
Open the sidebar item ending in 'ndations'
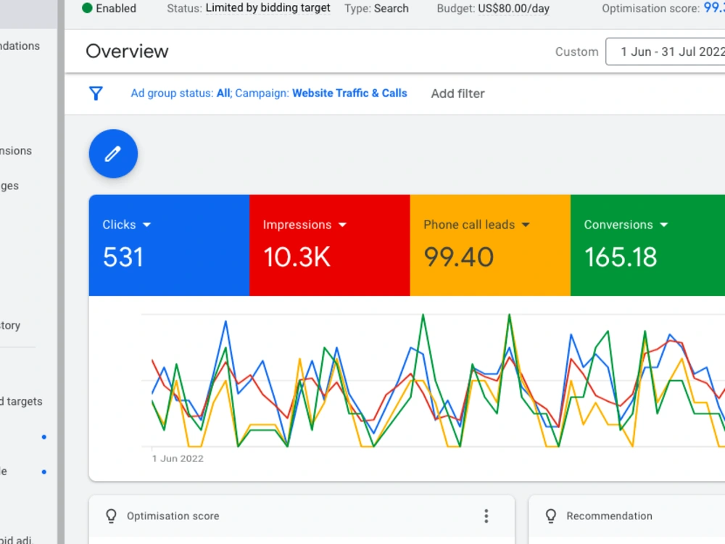pos(20,46)
